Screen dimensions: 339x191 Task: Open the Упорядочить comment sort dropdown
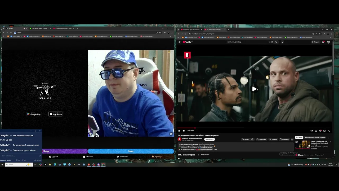pos(203,155)
